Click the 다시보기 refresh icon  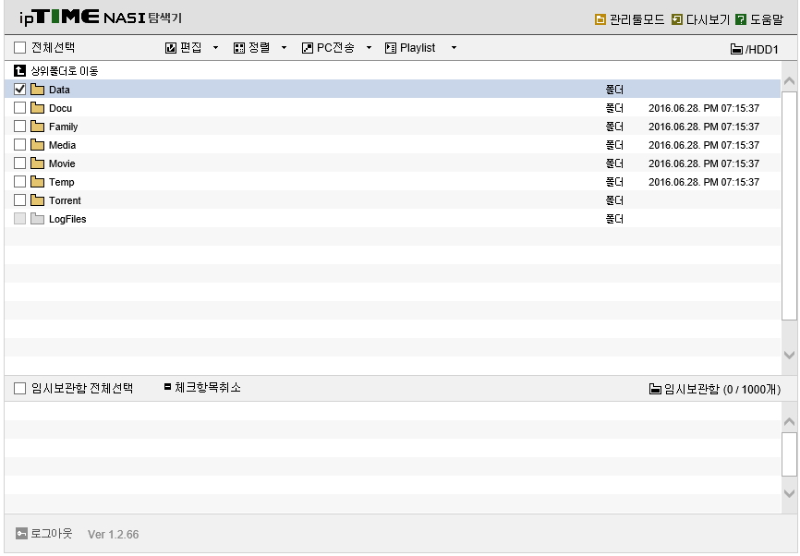coord(677,19)
